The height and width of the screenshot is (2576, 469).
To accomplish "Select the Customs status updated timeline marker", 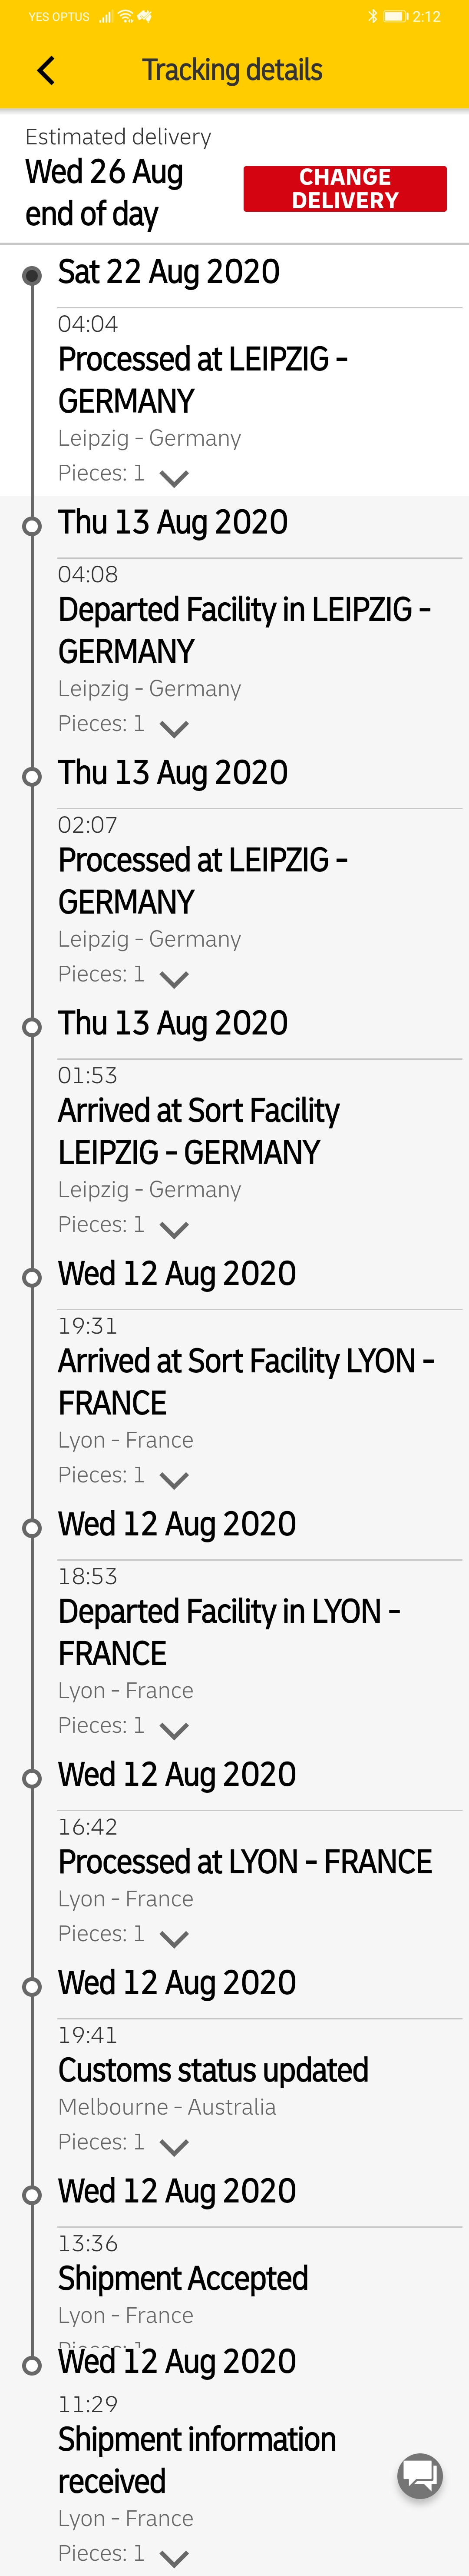I will (x=32, y=1986).
